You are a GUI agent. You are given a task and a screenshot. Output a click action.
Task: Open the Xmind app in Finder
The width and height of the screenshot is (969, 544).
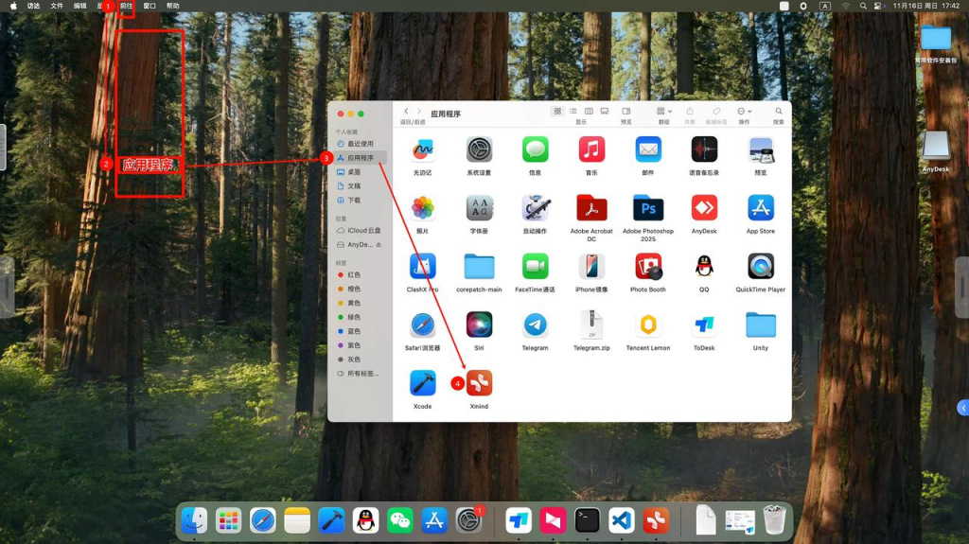479,383
